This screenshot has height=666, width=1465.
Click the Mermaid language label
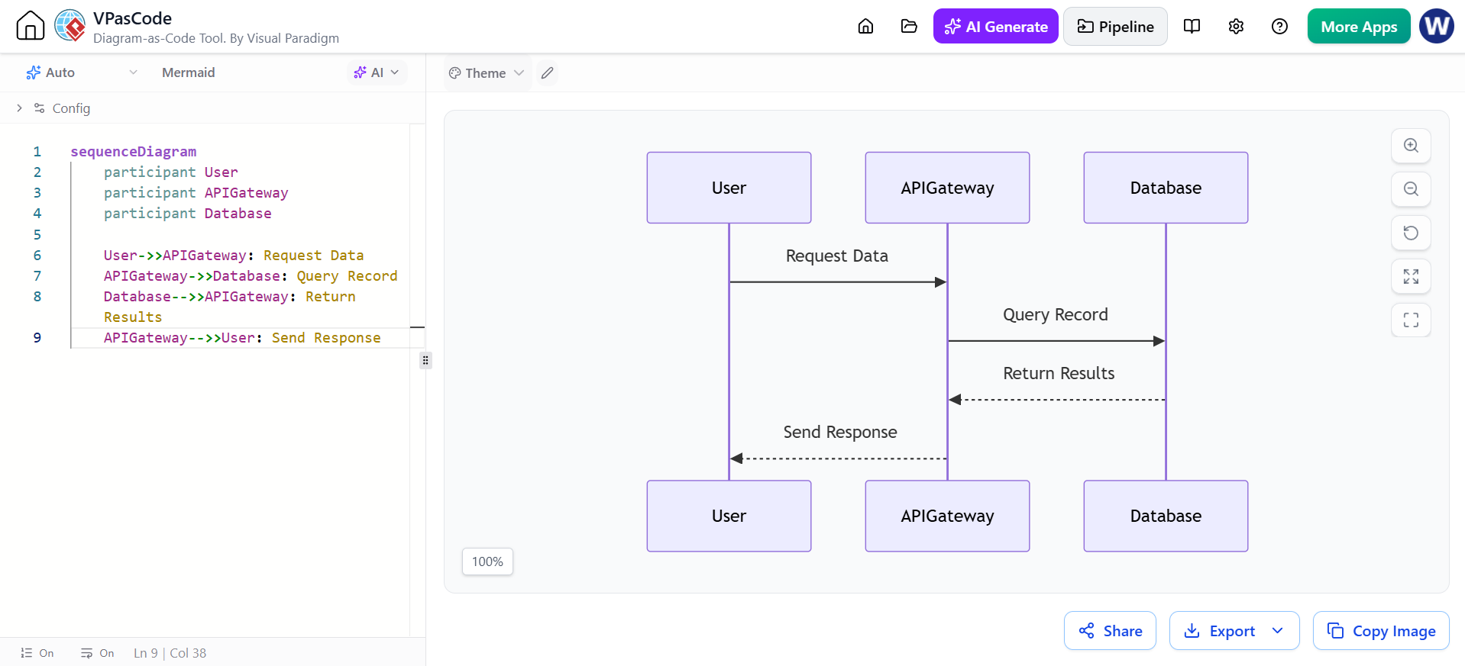tap(188, 72)
